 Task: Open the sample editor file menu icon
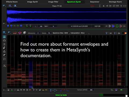(4, 6)
